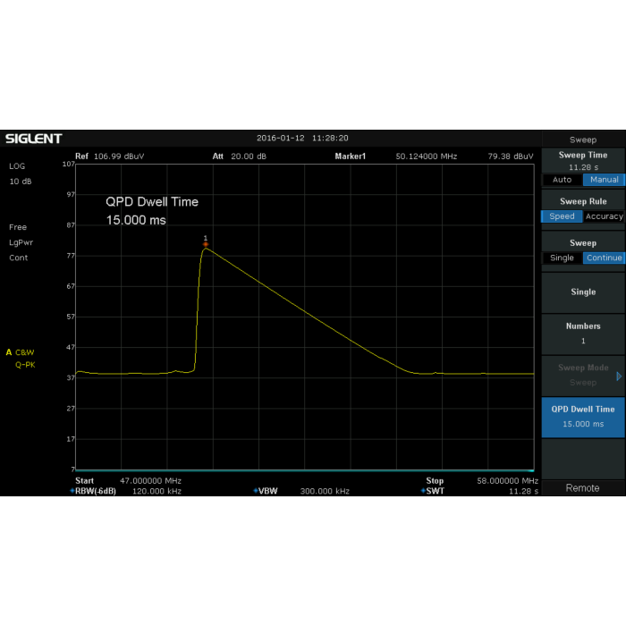Click the Sweep menu title
Image resolution: width=626 pixels, height=626 pixels.
coord(583,140)
